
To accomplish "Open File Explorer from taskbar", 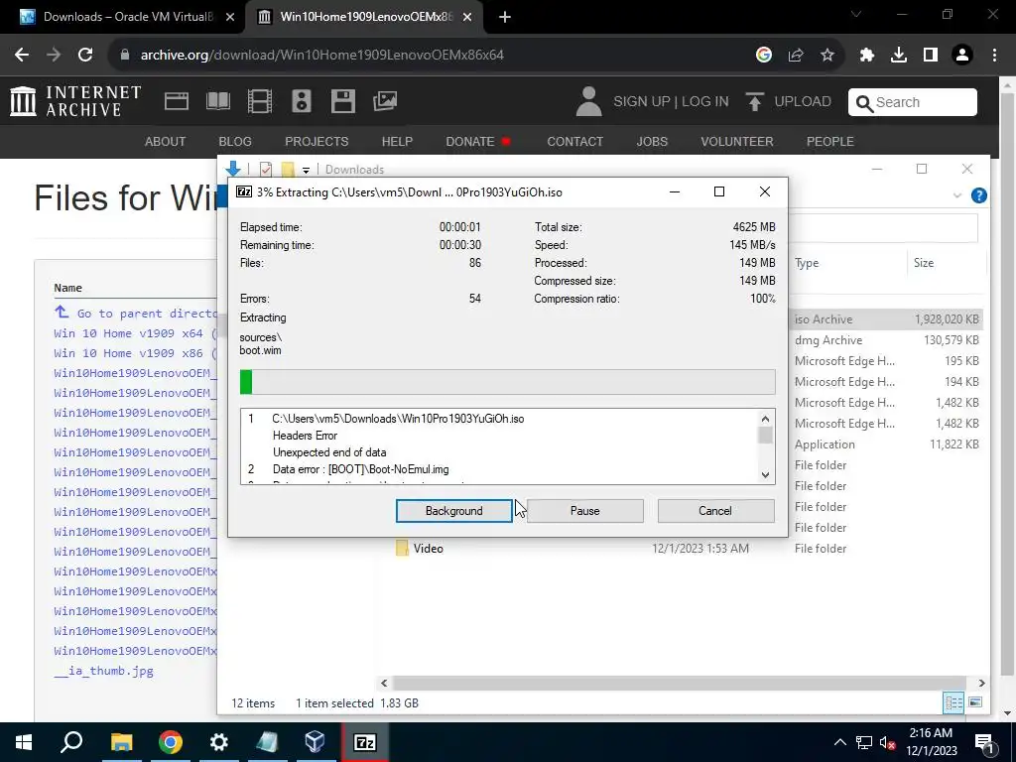I will pyautogui.click(x=121, y=742).
